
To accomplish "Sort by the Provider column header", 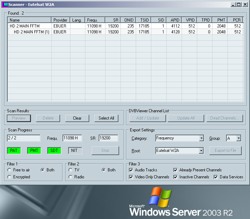I will coord(60,20).
